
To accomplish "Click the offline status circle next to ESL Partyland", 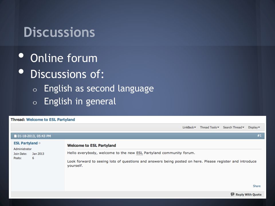I will pyautogui.click(x=40, y=143).
